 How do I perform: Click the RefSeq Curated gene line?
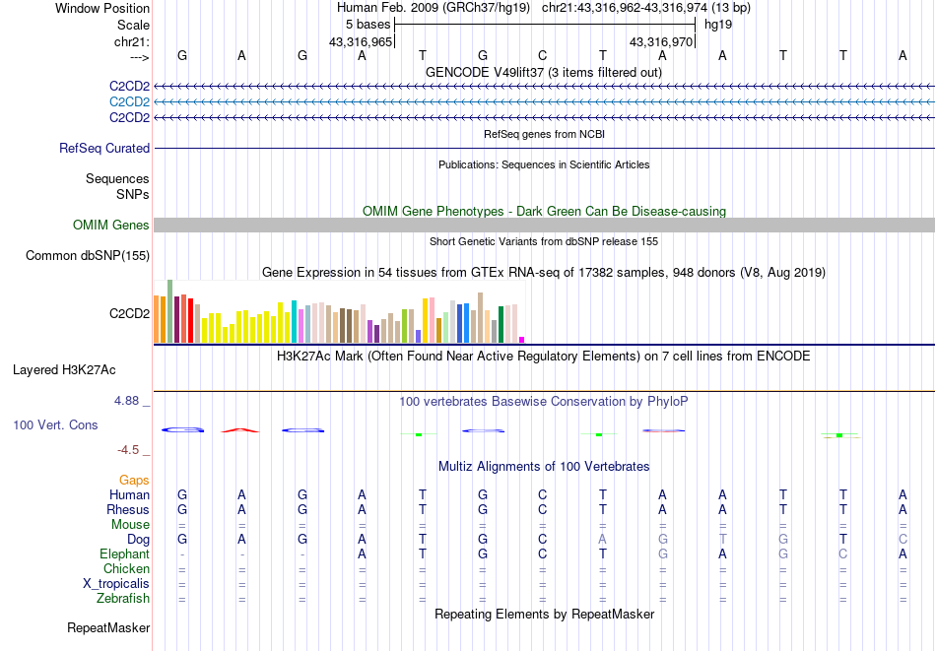[x=544, y=148]
